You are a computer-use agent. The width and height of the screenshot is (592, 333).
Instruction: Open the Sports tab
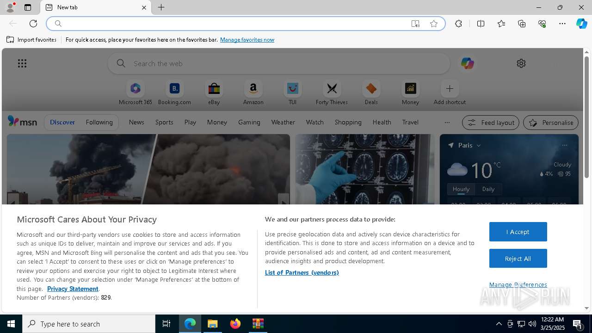point(164,122)
